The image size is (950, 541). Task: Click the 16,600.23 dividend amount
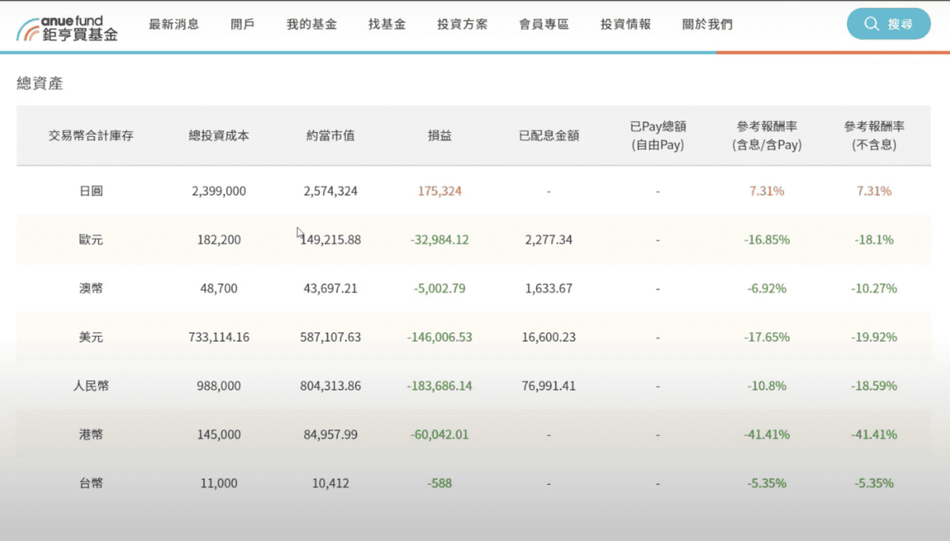pyautogui.click(x=549, y=337)
